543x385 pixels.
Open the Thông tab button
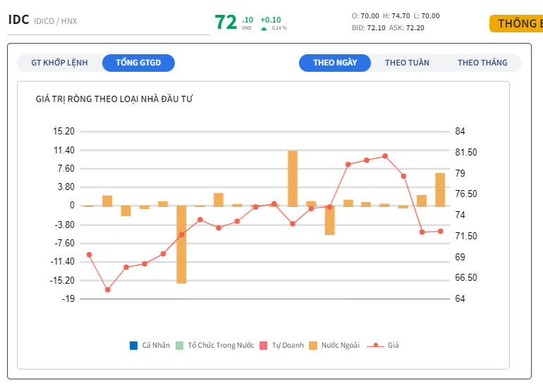(519, 24)
